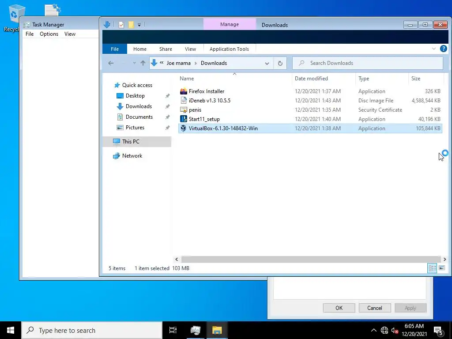Unpin Desktop using its pin icon
The width and height of the screenshot is (452, 339).
[x=167, y=96]
